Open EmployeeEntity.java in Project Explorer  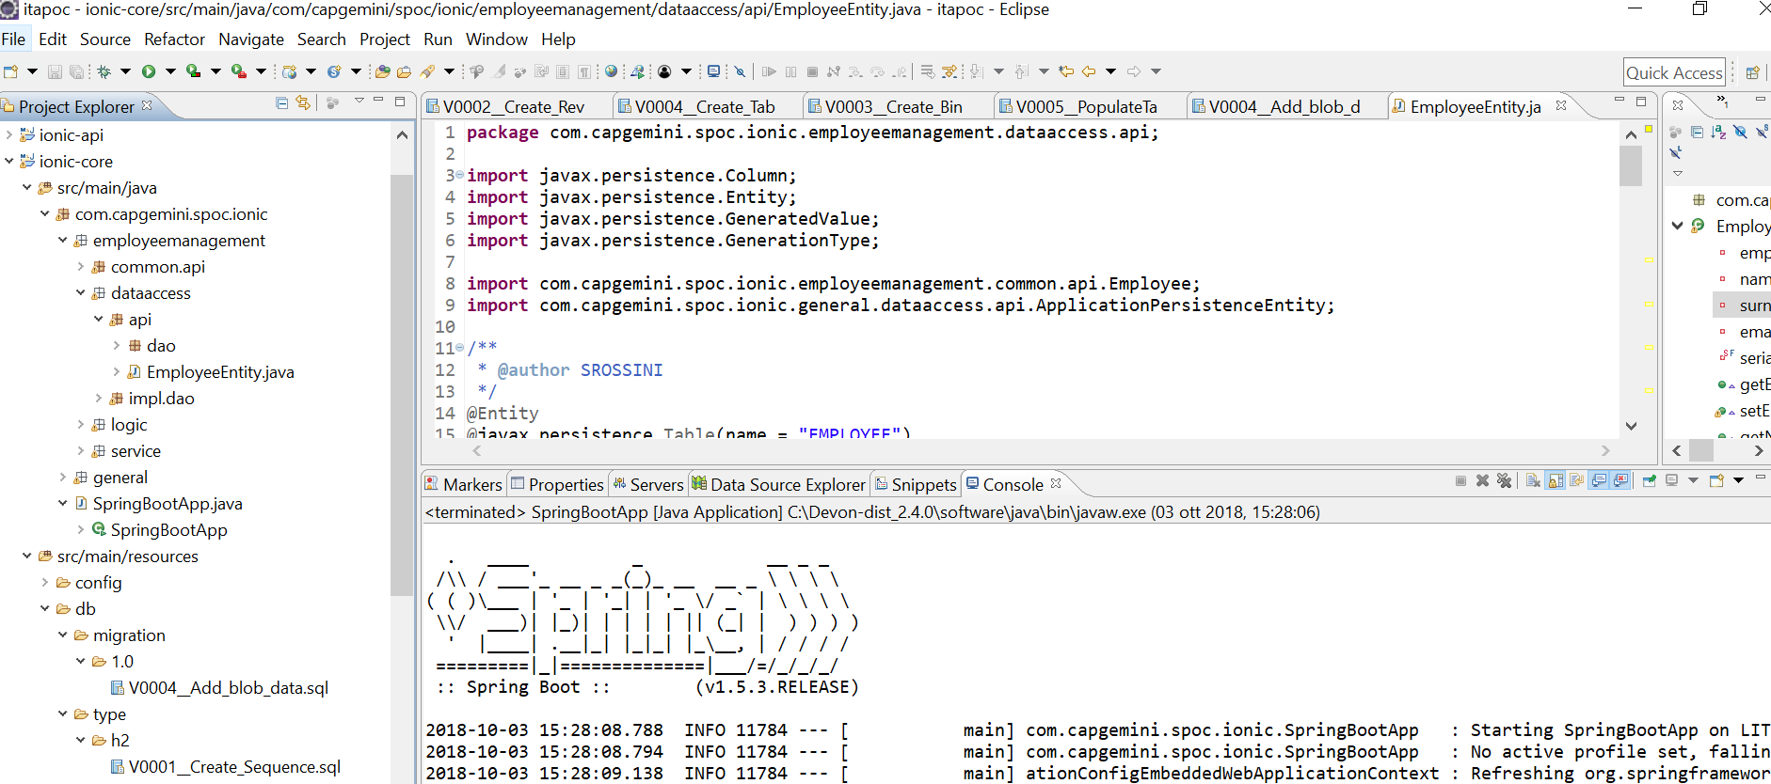220,372
